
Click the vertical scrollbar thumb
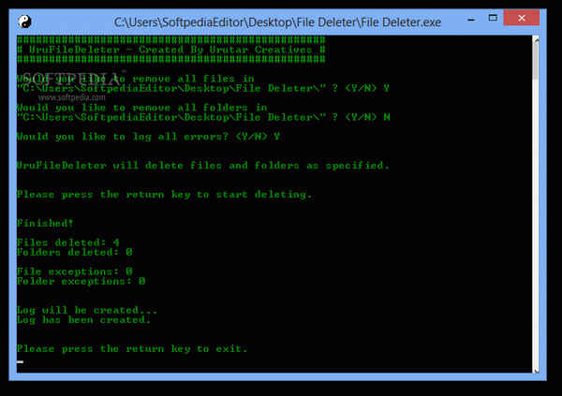point(536,62)
